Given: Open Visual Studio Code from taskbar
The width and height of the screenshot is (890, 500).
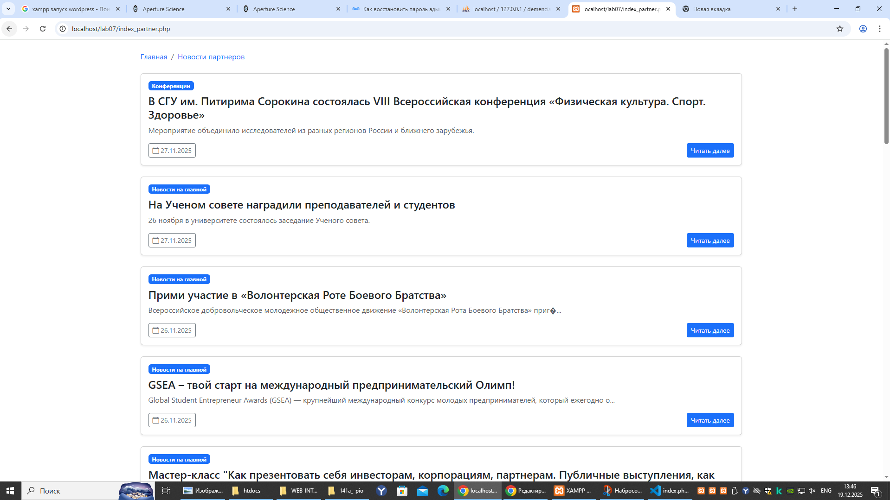Looking at the screenshot, I should [669, 491].
